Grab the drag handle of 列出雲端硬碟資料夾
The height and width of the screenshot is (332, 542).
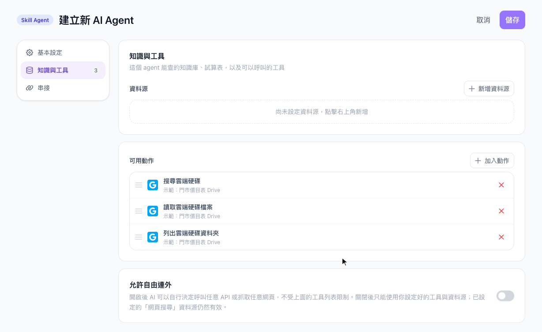click(x=139, y=237)
